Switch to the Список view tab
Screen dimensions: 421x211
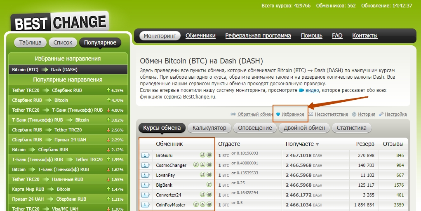coord(63,42)
